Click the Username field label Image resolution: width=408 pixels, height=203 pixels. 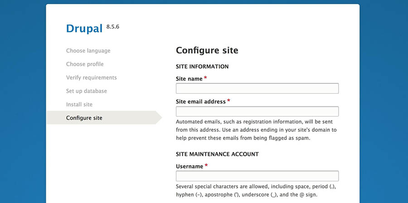(189, 166)
